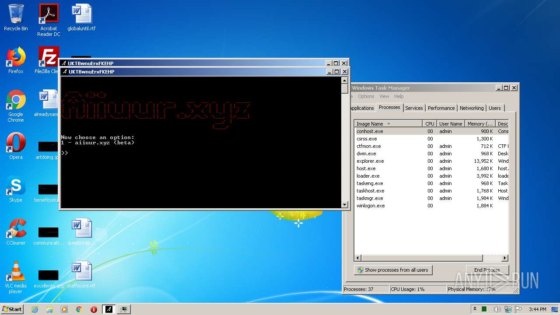Open Task Manager Help menu

[399, 96]
